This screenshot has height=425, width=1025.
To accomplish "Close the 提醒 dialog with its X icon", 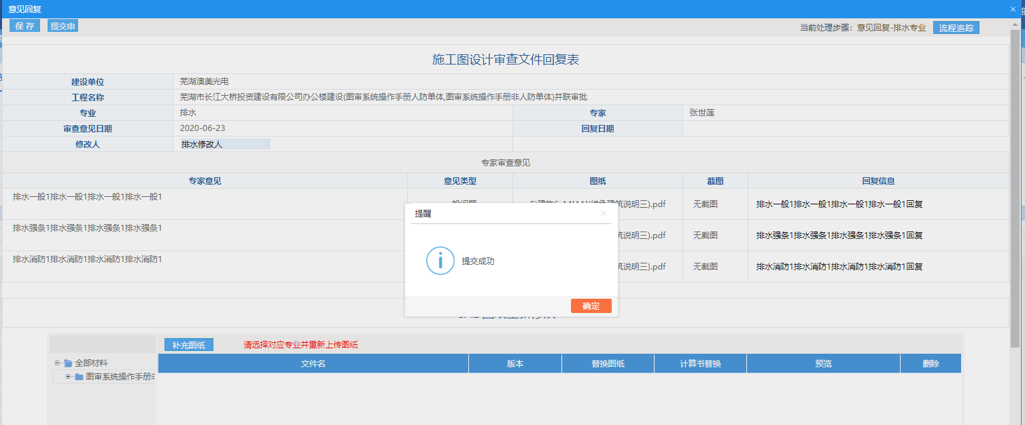I will 603,213.
